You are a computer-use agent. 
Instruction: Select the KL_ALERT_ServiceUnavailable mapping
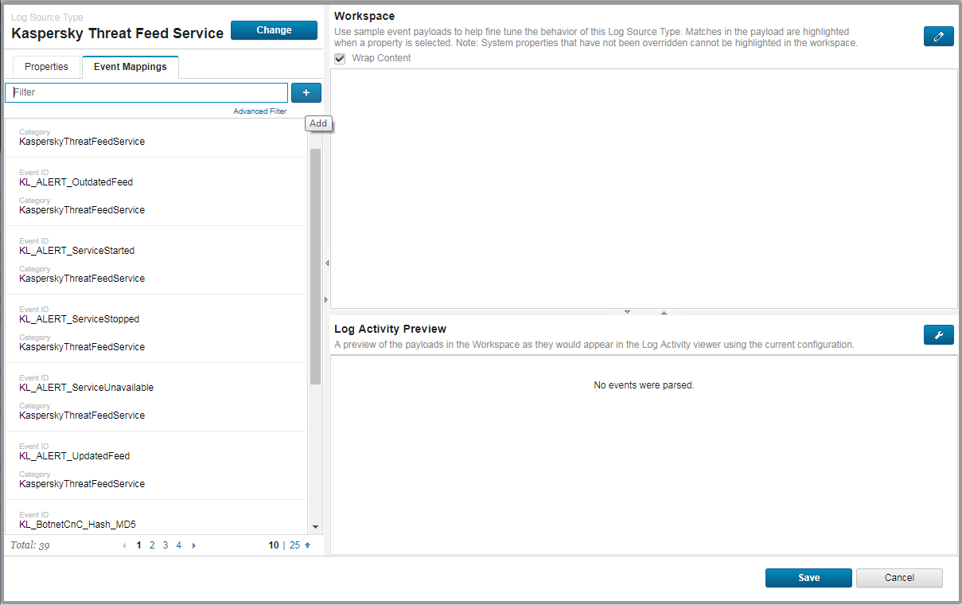[156, 397]
